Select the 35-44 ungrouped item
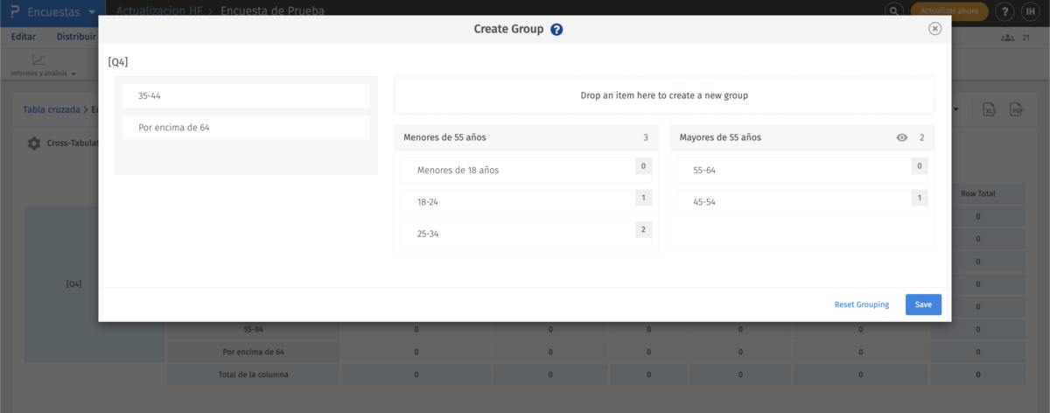This screenshot has height=413, width=1050. tap(246, 95)
